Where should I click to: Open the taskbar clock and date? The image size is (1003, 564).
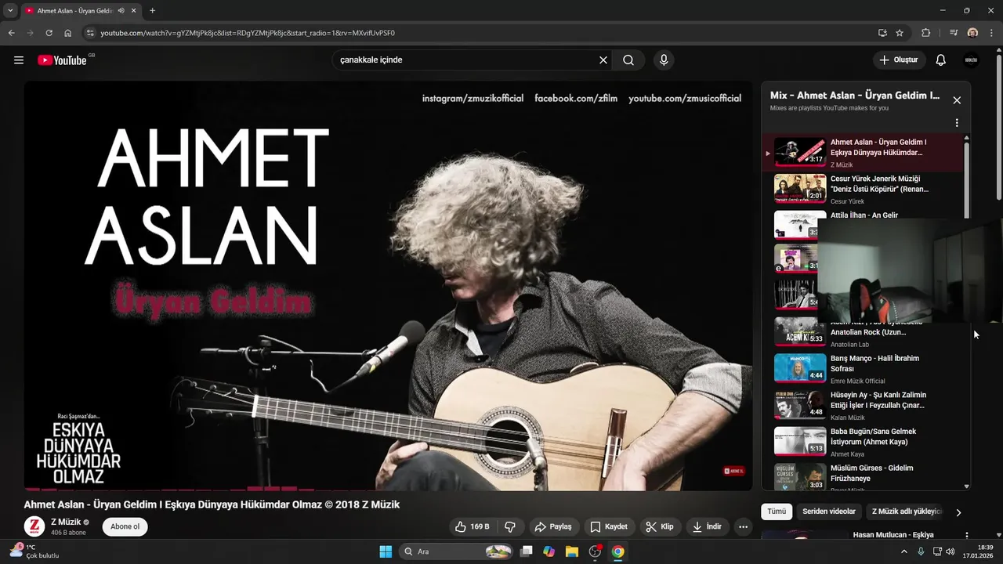click(x=977, y=551)
